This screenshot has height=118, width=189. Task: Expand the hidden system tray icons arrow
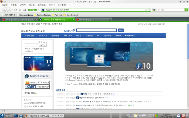pyautogui.click(x=127, y=116)
